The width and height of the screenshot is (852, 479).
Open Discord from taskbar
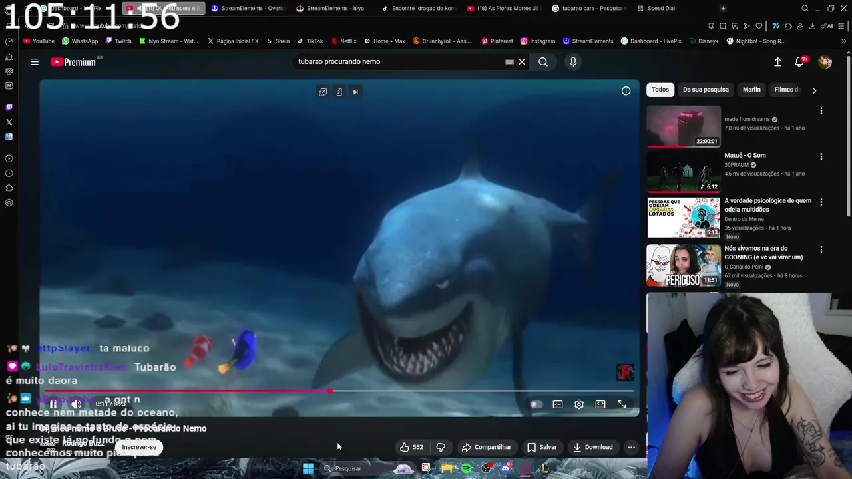click(x=505, y=468)
